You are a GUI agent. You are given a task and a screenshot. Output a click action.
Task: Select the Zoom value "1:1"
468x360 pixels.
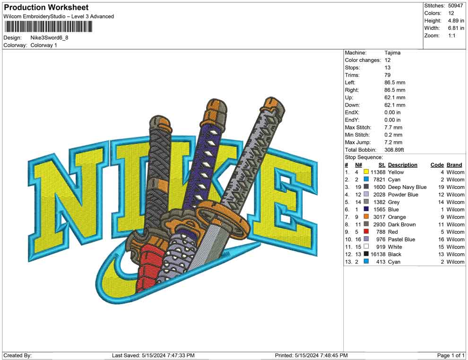(451, 35)
